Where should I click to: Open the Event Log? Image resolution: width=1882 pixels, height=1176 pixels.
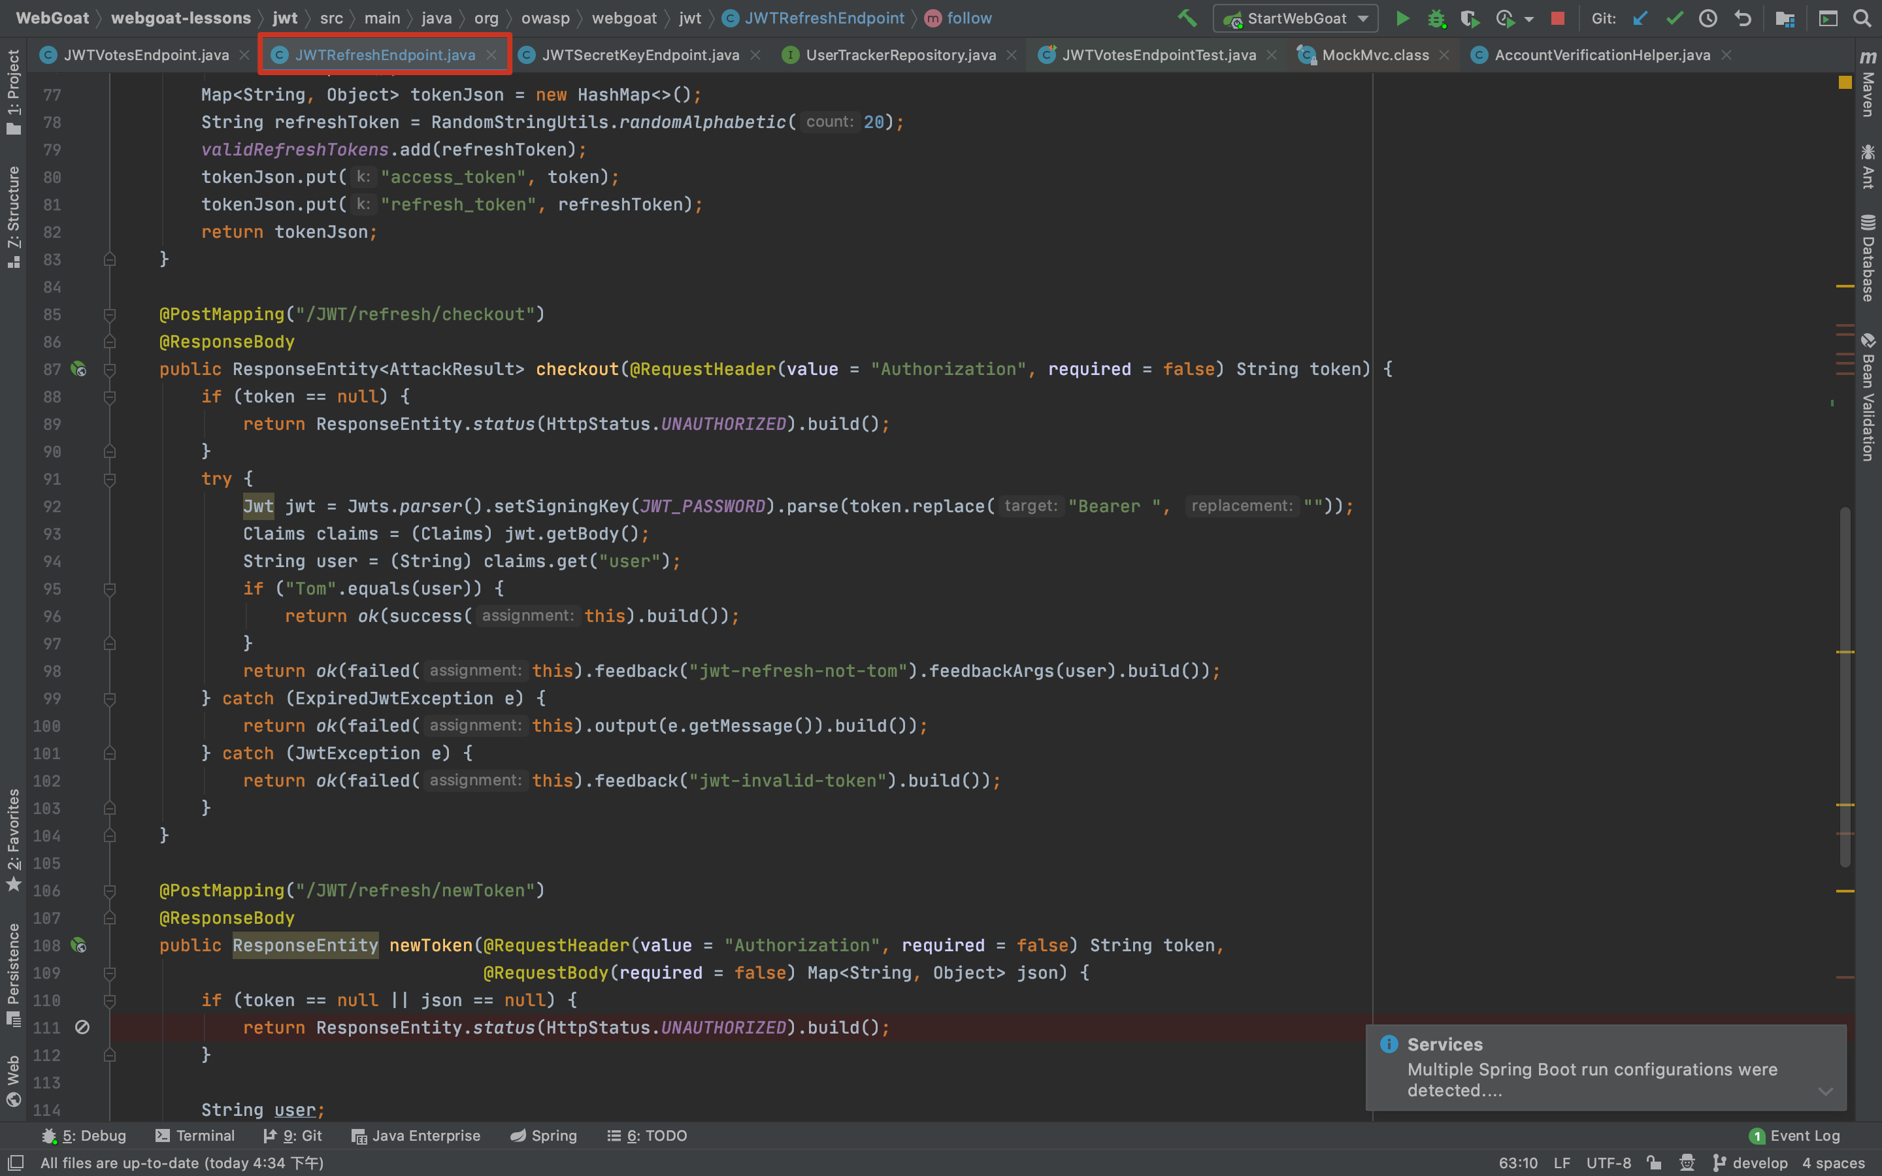(x=1795, y=1135)
